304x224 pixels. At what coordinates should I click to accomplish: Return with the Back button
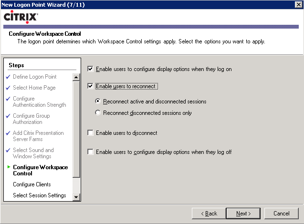209,214
